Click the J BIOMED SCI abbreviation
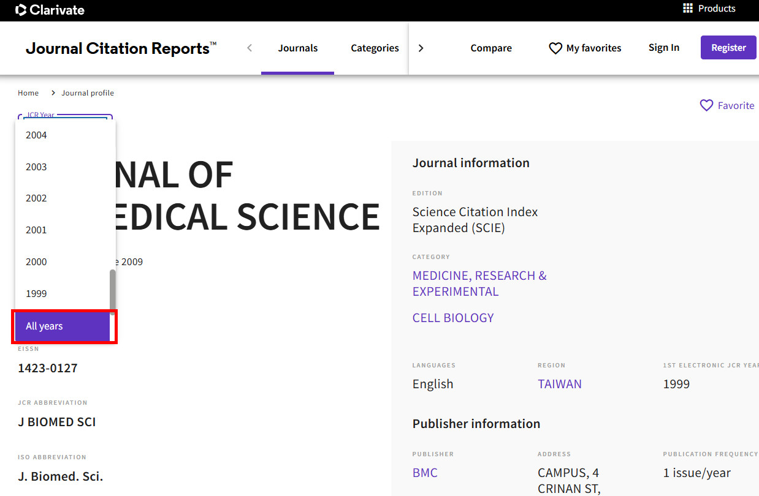The width and height of the screenshot is (759, 496). tap(57, 422)
